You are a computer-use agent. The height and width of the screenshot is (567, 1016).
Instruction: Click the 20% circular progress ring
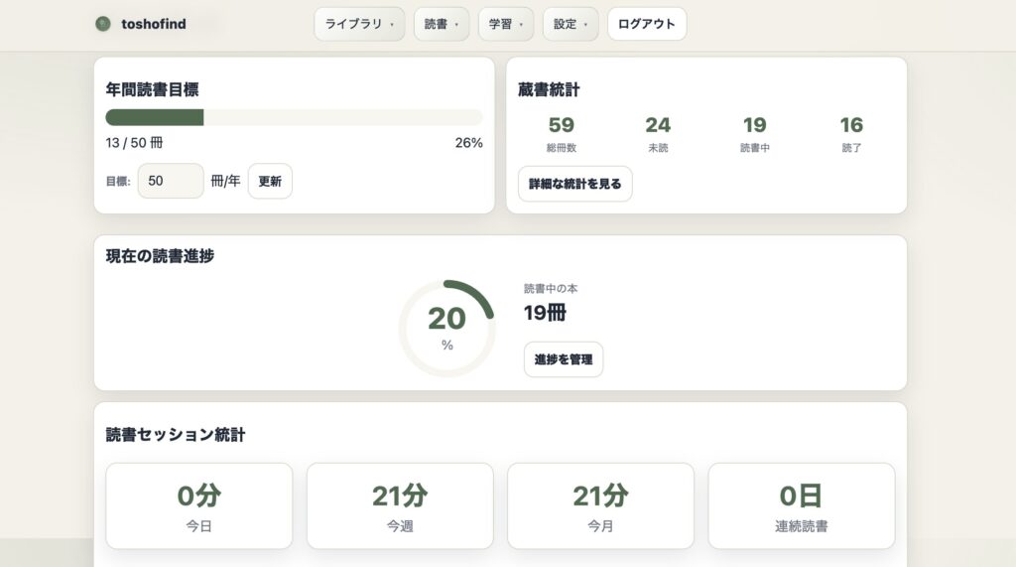tap(446, 328)
